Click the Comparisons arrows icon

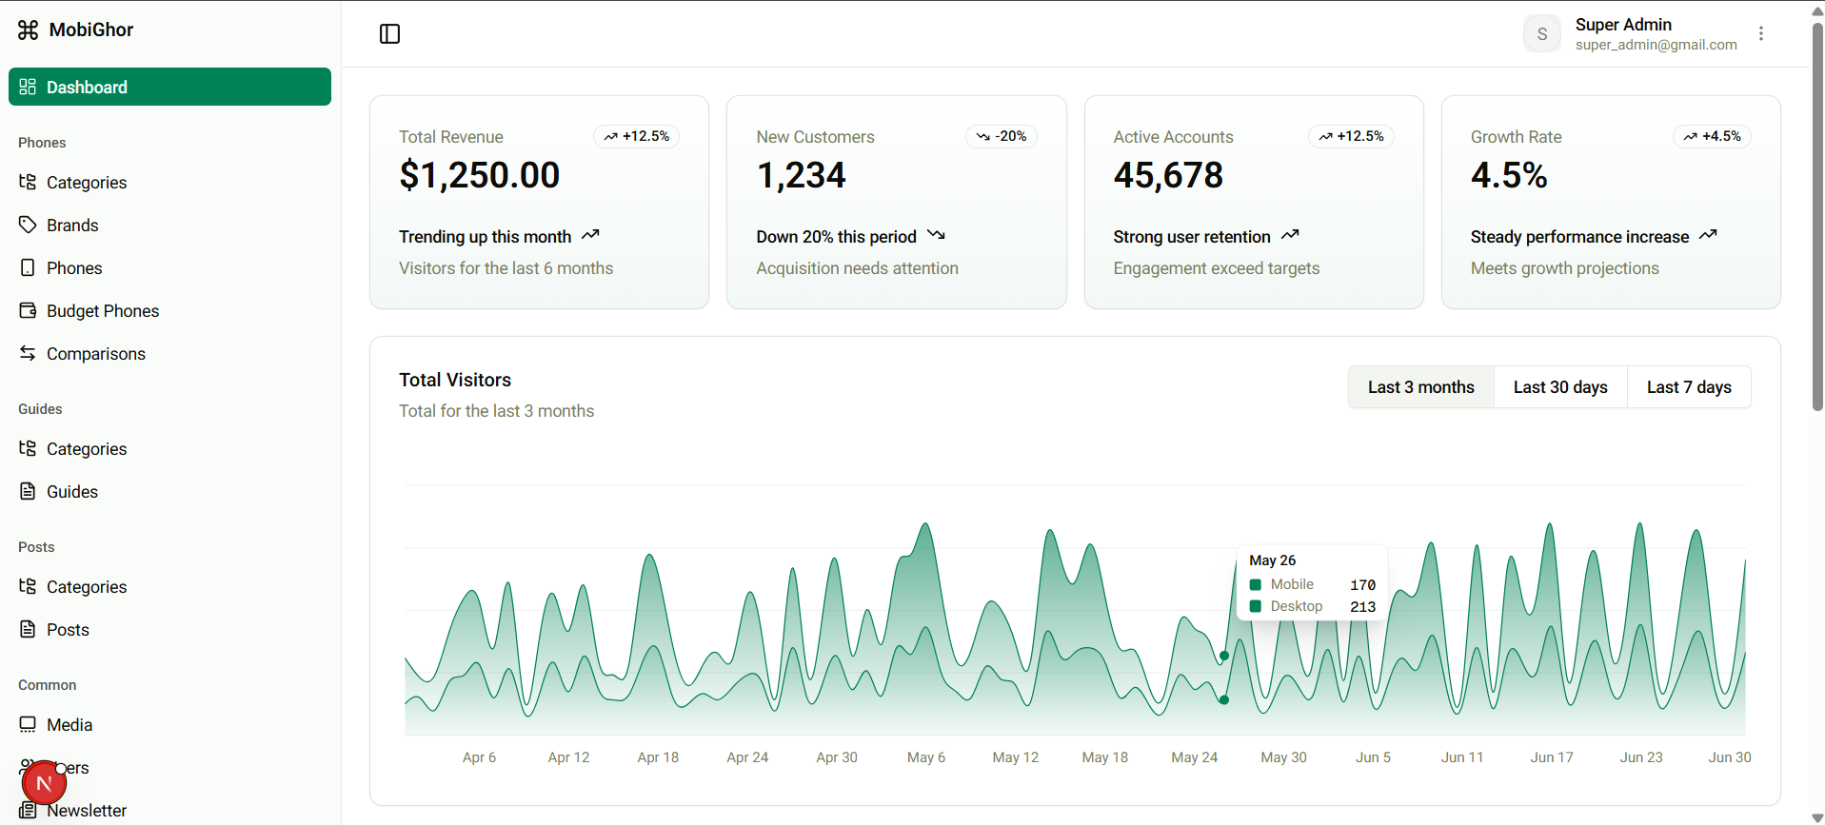(x=28, y=353)
